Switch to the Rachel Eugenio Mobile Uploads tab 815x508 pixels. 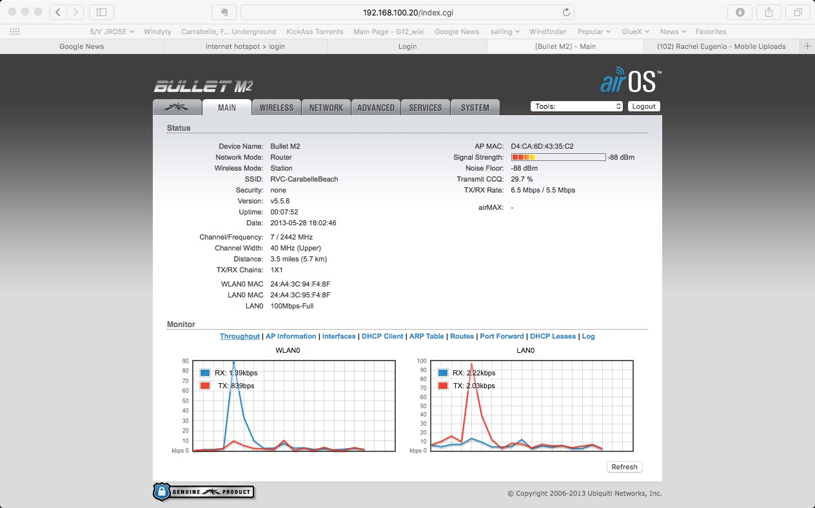point(722,46)
